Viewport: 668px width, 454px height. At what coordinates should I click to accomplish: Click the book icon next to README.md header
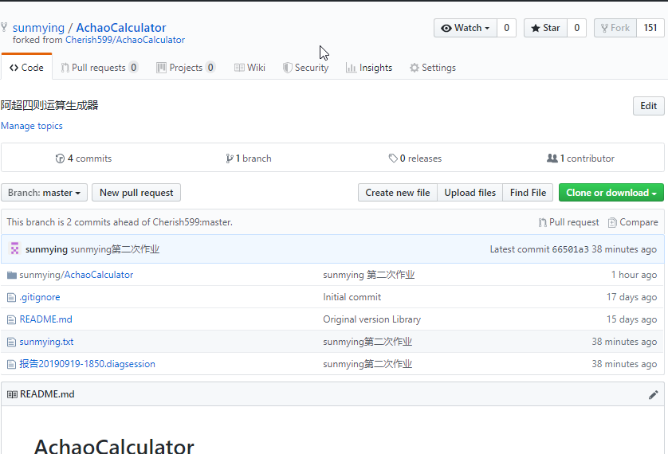coord(12,394)
